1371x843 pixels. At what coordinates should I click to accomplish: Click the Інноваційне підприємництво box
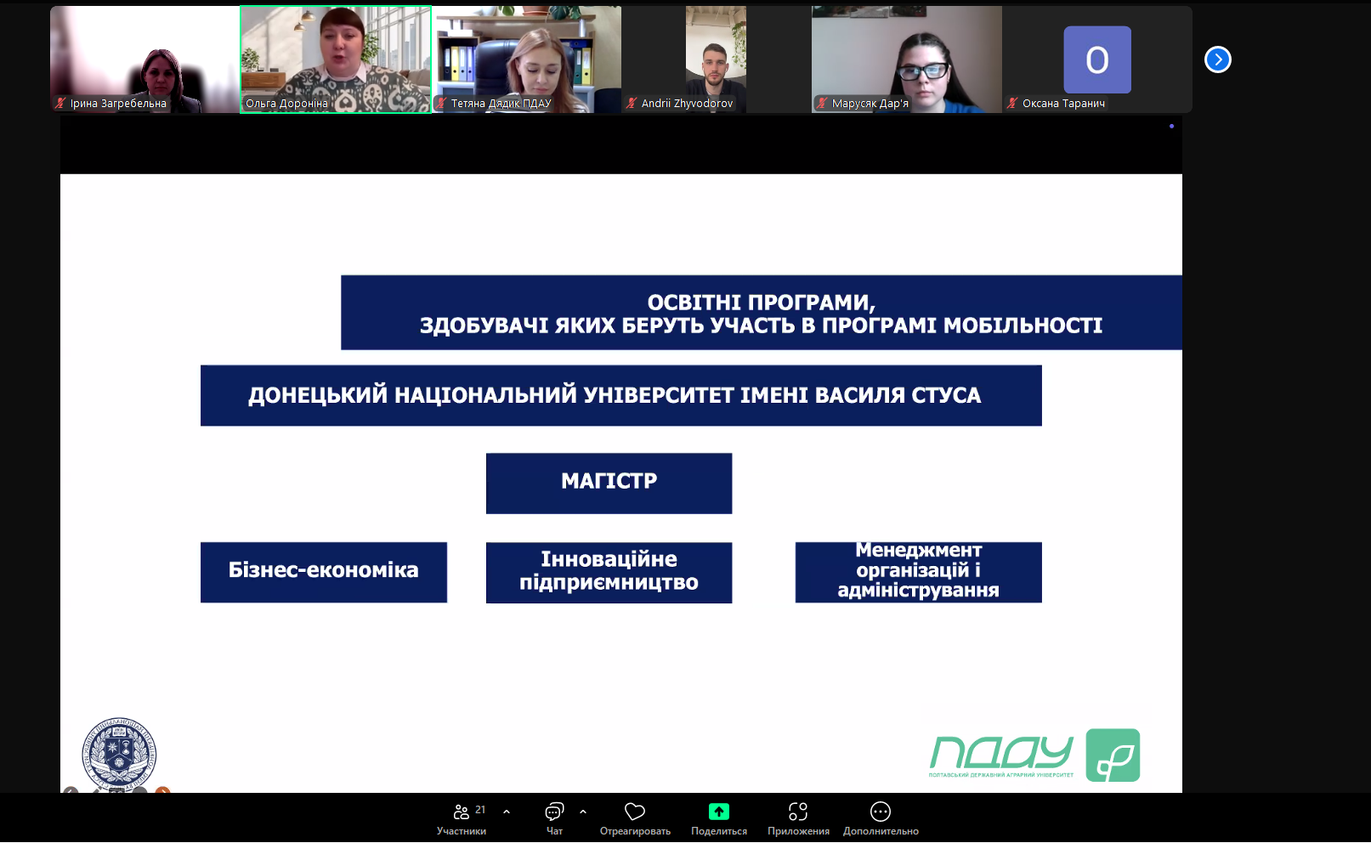tap(609, 572)
